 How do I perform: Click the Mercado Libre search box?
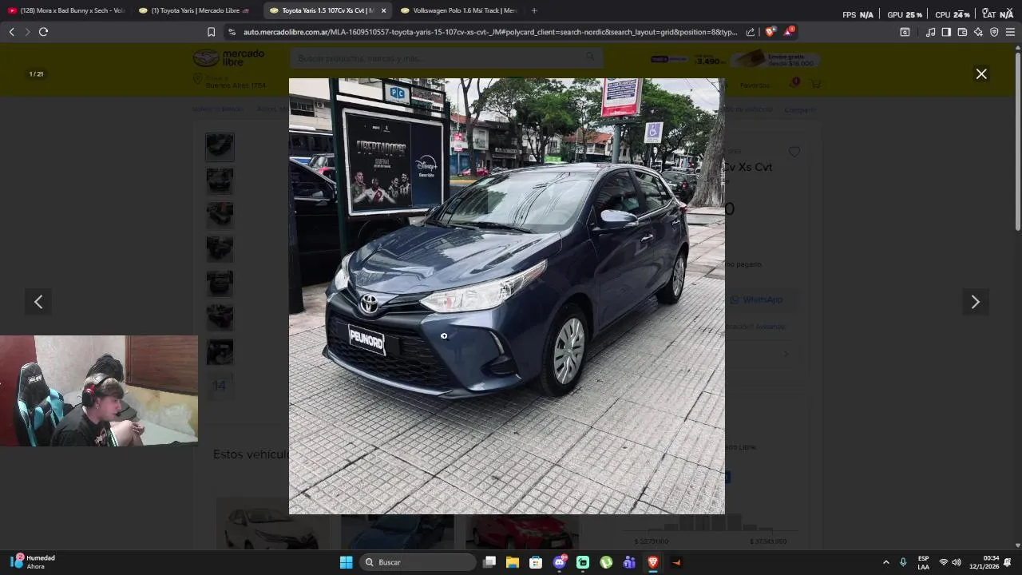tap(446, 57)
